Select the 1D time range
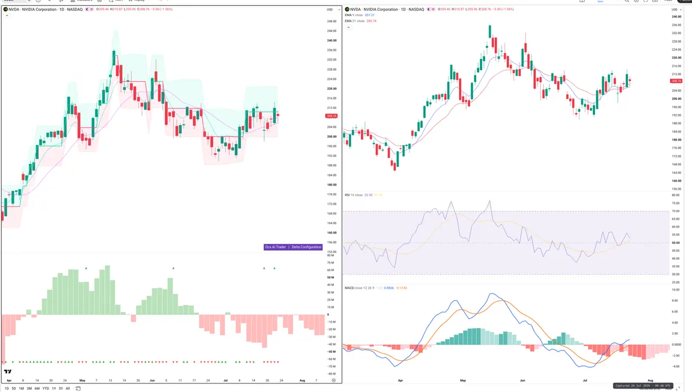Screen dimensions: 692x392 7,389
